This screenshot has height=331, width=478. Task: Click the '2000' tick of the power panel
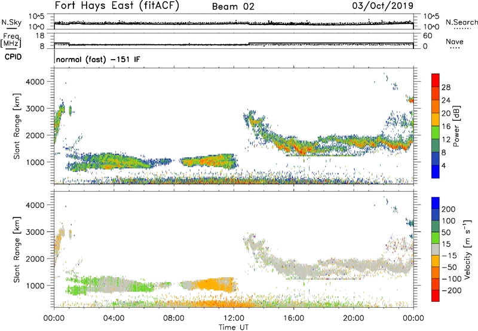[35, 135]
